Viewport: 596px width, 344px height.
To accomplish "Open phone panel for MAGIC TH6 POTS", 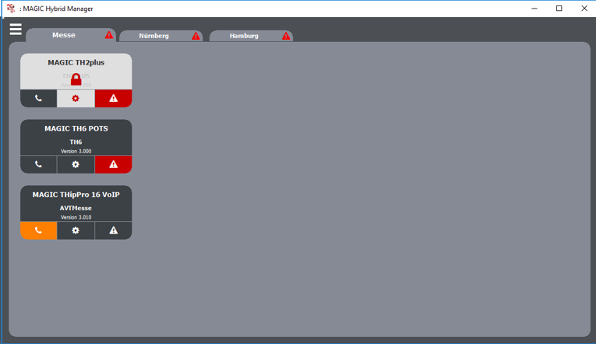I will (38, 164).
